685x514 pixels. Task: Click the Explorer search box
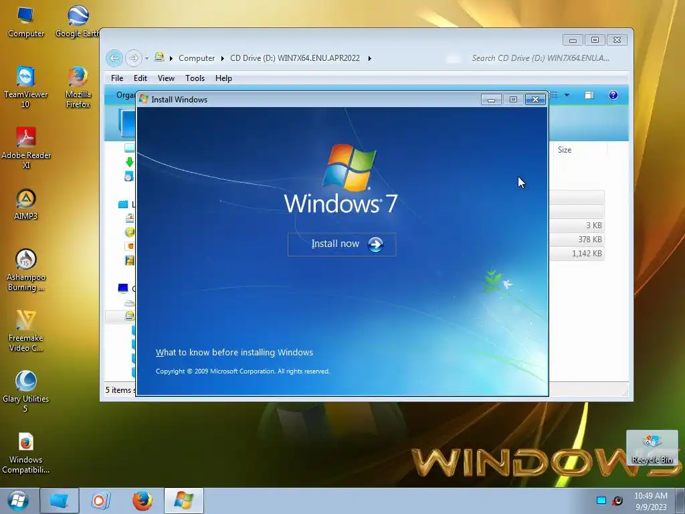point(541,58)
